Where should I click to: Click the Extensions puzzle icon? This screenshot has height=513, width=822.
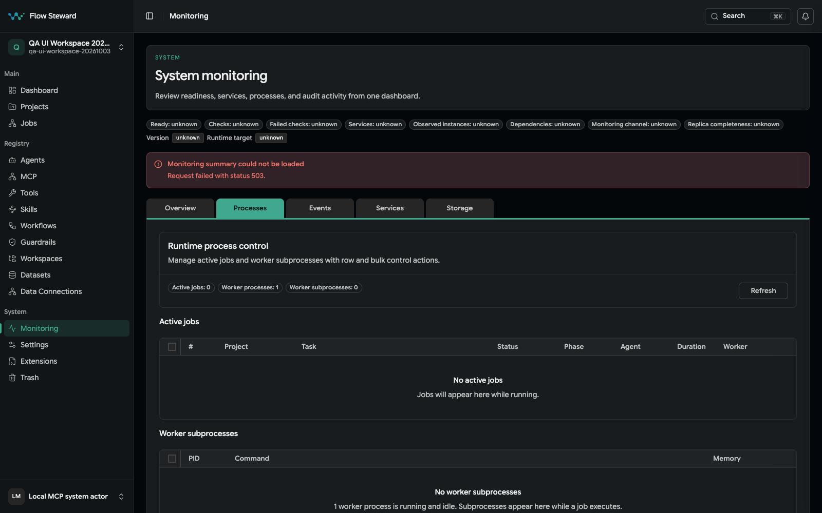coord(12,361)
